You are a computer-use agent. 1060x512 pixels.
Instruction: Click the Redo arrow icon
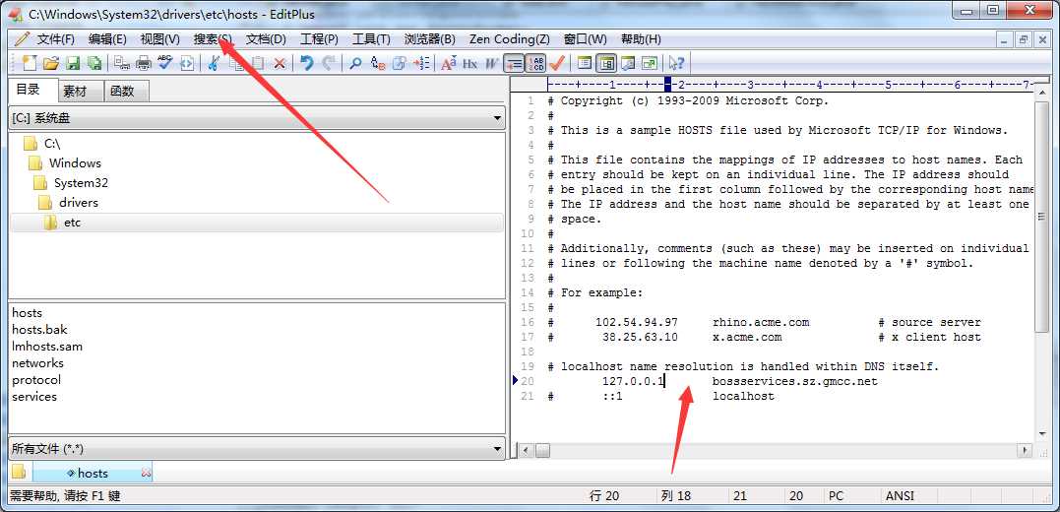tap(330, 64)
